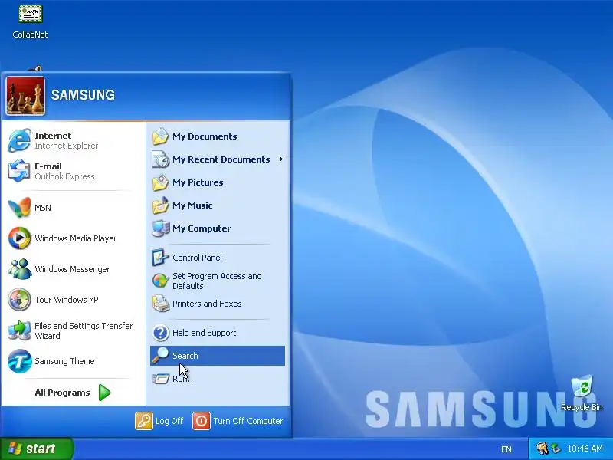Click the SAMSUNG user chess picture
Screen dimensions: 613x460
(25, 96)
